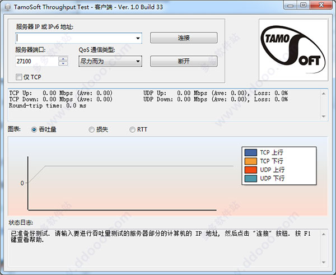The height and width of the screenshot is (275, 336).
Task: Minimize the TamoSoft window
Action: pyautogui.click(x=290, y=5)
